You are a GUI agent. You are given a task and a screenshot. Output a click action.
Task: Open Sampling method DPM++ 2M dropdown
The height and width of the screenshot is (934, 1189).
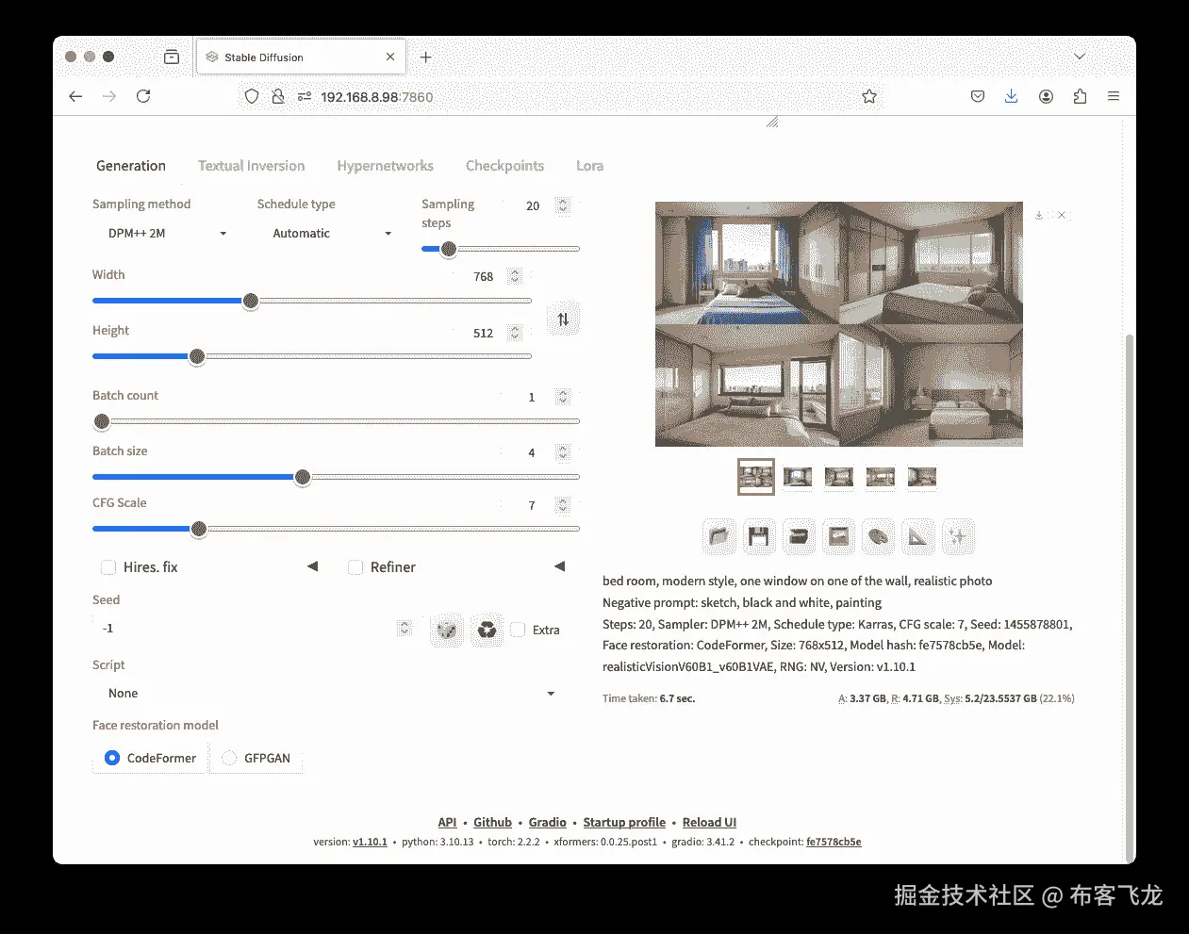168,234
